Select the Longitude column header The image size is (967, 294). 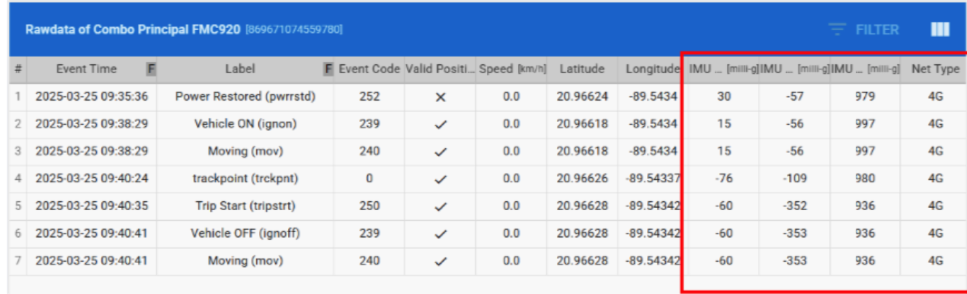pos(652,69)
